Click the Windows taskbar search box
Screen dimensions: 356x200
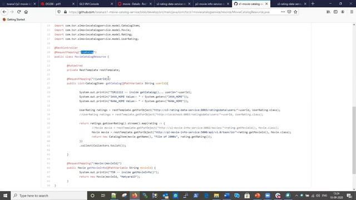(49, 196)
